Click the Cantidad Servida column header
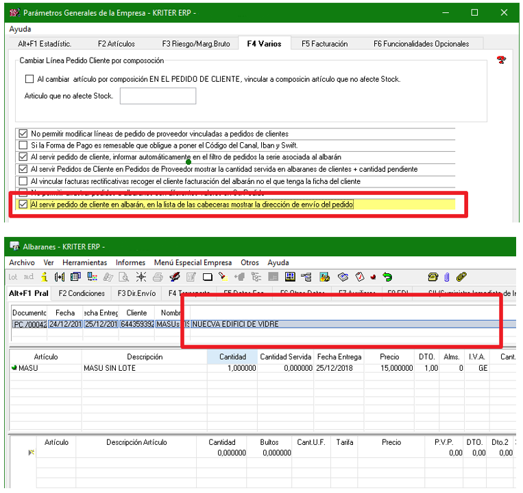 (286, 357)
